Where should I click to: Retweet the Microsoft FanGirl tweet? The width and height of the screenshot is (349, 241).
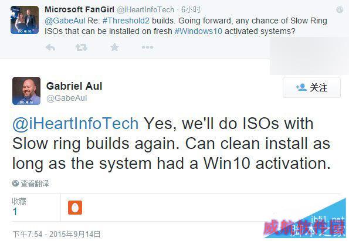(82, 47)
